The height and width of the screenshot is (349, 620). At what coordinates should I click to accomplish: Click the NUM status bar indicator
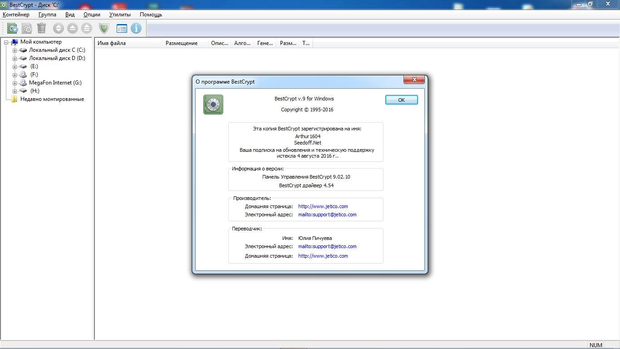coord(596,345)
